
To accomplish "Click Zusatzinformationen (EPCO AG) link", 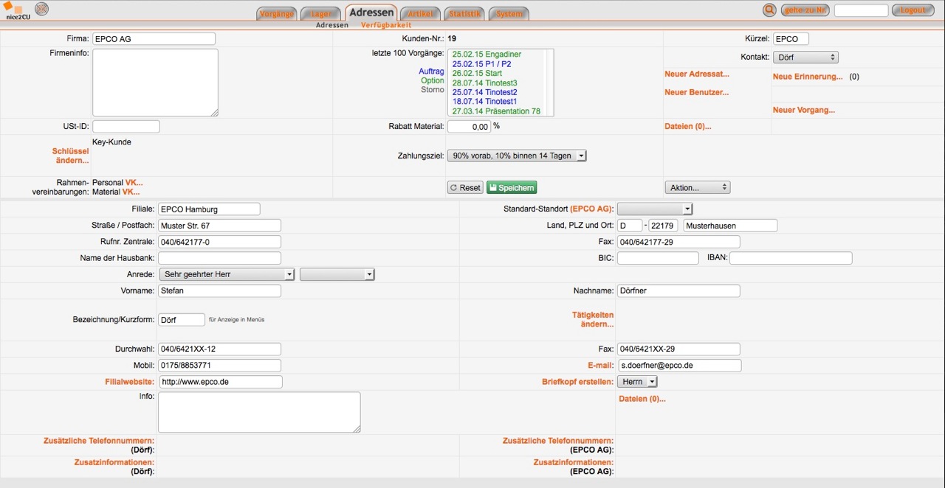I will pyautogui.click(x=574, y=462).
